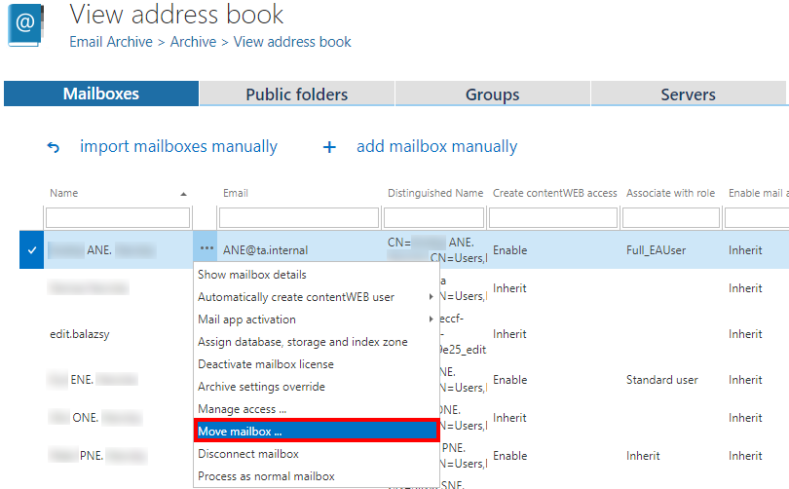The height and width of the screenshot is (489, 789).
Task: Open Manage access from the menu
Action: (242, 409)
